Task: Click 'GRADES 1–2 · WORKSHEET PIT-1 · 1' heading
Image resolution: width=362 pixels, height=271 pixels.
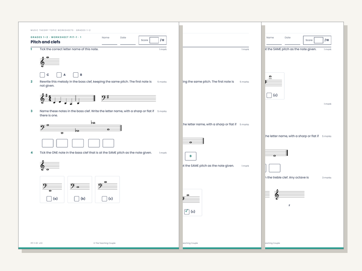Action: [56, 37]
